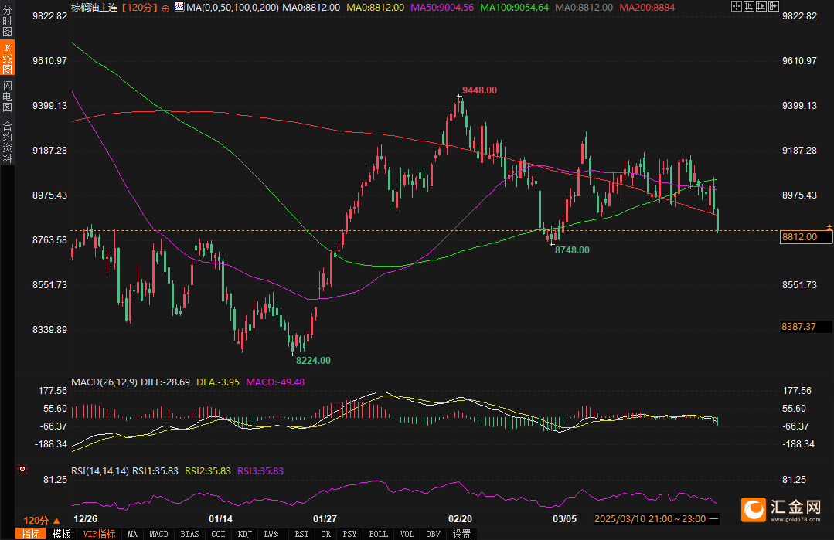This screenshot has width=834, height=540.
Task: Click the play-forward chart axis icon
Action: pos(761,6)
